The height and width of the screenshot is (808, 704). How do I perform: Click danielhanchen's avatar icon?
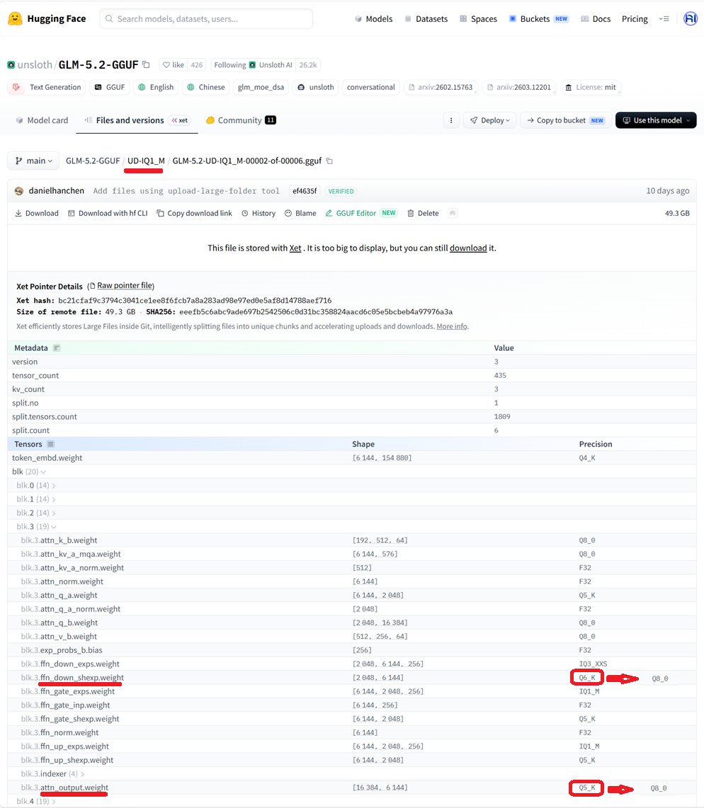tap(19, 190)
